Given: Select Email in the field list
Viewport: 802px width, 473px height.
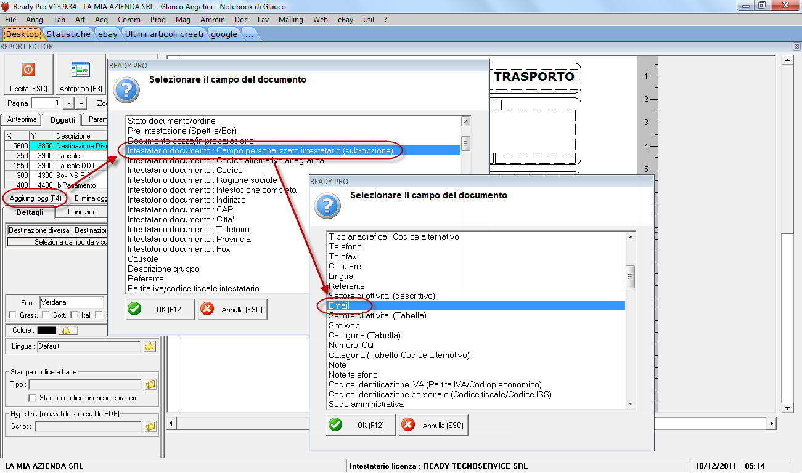Looking at the screenshot, I should [477, 305].
